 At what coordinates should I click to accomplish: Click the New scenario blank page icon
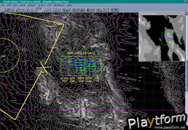[x=3, y=10]
